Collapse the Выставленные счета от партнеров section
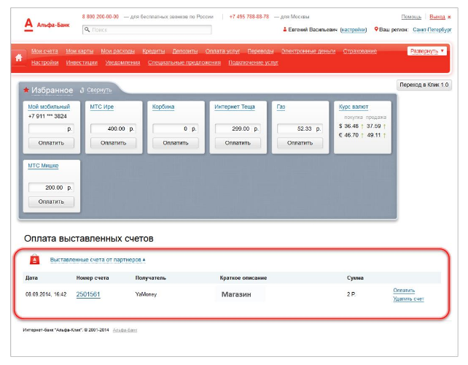 coord(98,260)
